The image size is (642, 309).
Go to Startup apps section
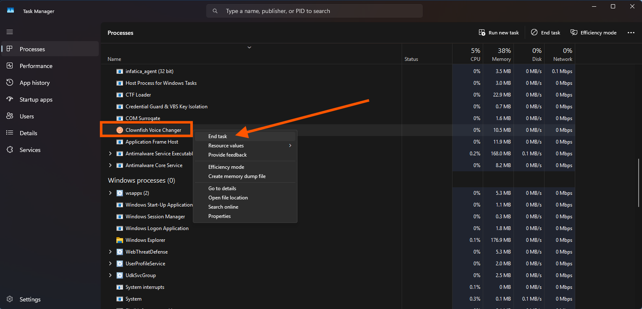36,100
